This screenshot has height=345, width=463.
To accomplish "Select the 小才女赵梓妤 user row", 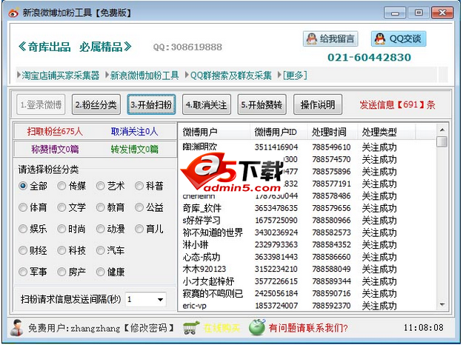I will pos(307,281).
